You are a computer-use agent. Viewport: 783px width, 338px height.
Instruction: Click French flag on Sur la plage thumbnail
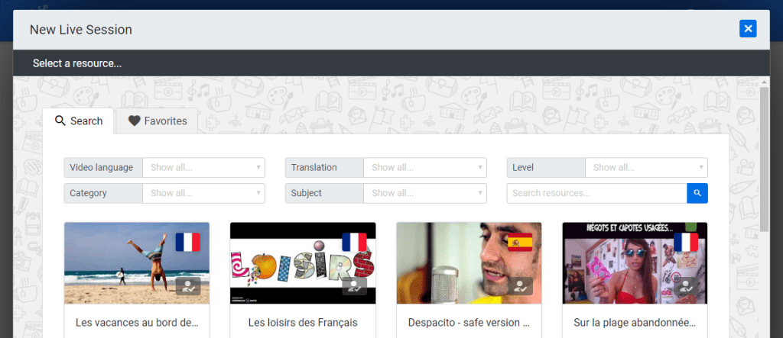pos(686,243)
